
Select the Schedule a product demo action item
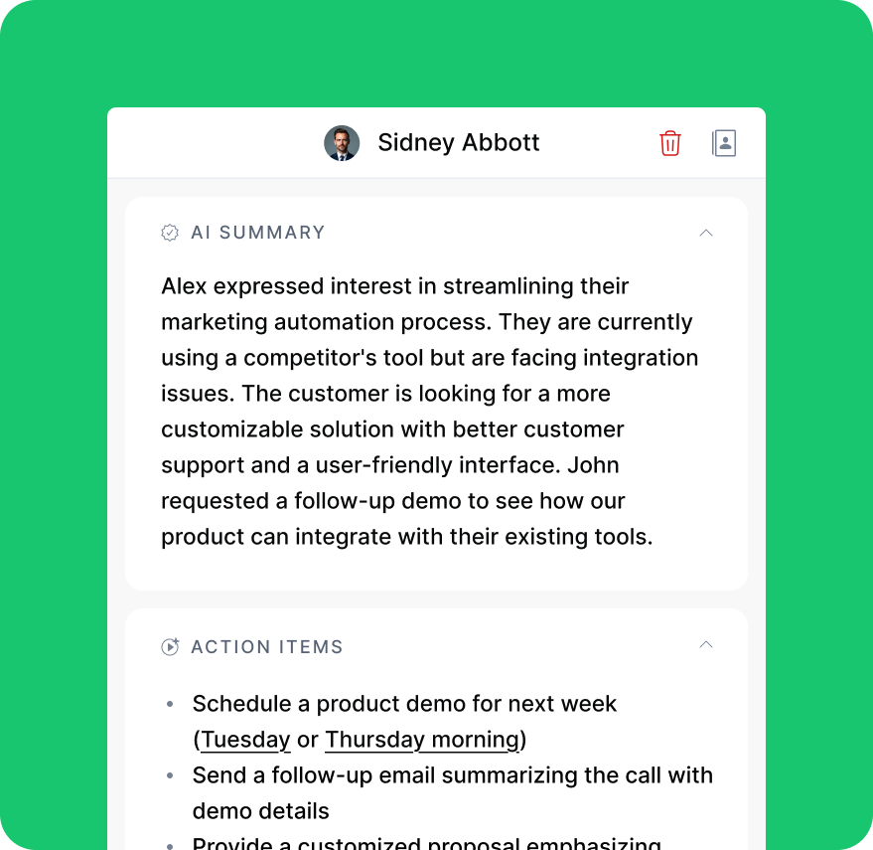pyautogui.click(x=404, y=704)
